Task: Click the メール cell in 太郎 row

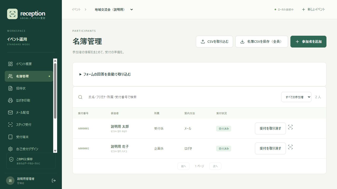Action: click(188, 129)
